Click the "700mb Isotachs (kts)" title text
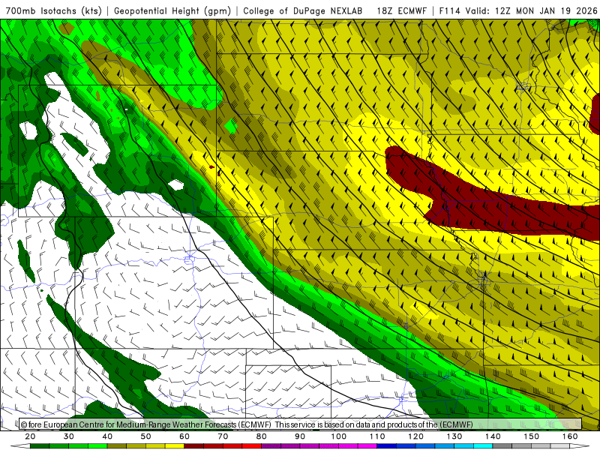Screen dimensions: 600x450 (x=53, y=10)
